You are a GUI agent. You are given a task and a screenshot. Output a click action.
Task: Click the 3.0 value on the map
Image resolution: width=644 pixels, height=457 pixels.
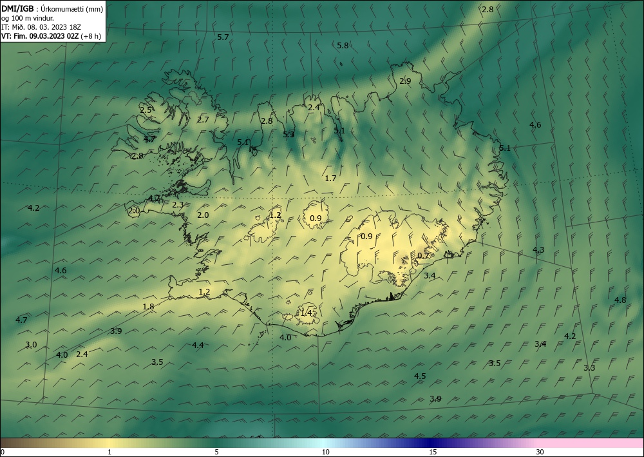[31, 344]
